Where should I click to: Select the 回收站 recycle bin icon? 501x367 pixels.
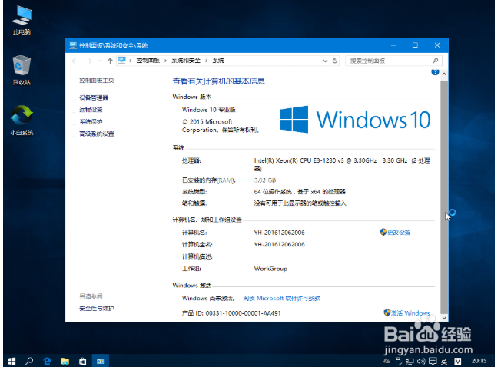click(22, 70)
